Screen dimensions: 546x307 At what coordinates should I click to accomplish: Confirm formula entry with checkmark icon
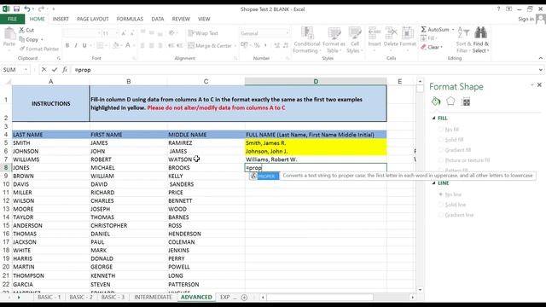point(55,70)
